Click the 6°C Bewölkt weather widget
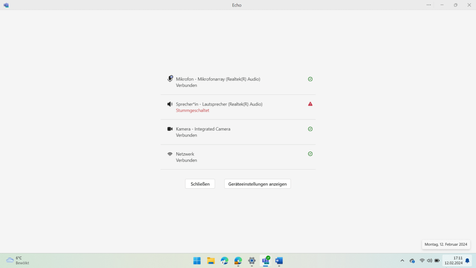Viewport: 476px width, 268px height. point(16,260)
